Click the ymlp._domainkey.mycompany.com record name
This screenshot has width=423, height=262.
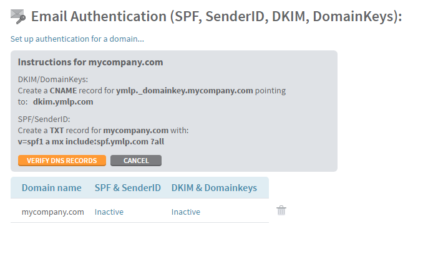(x=185, y=91)
